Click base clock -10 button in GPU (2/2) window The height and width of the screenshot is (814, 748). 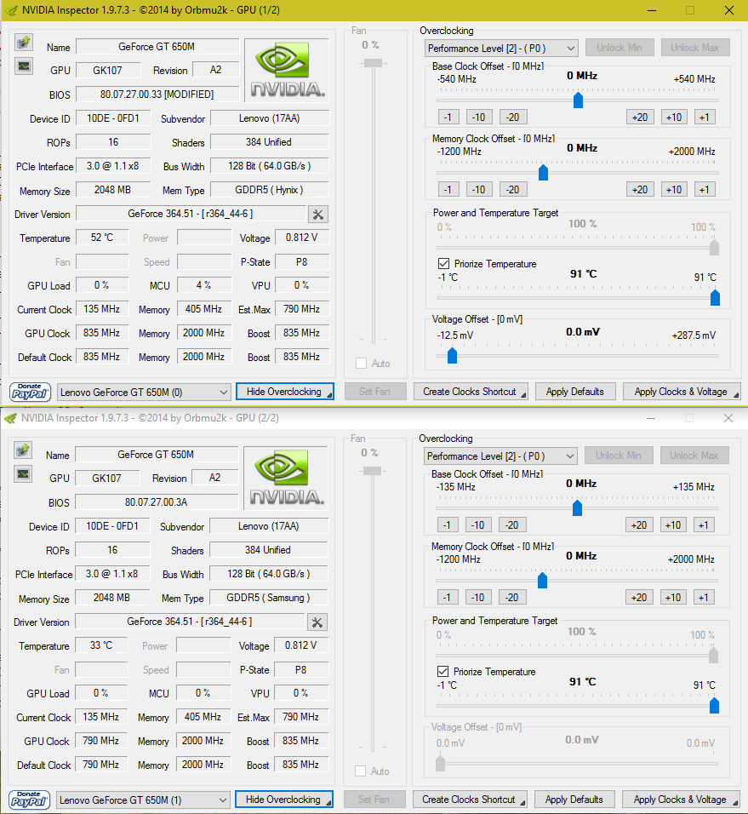477,525
